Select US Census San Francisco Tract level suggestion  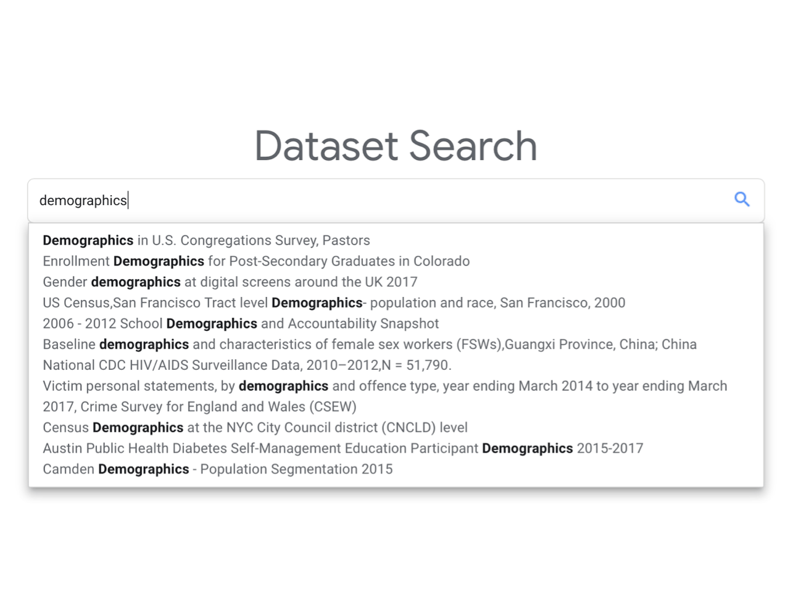[334, 303]
